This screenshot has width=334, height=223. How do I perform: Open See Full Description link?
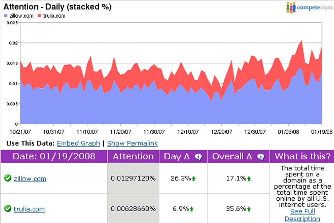coord(302,215)
